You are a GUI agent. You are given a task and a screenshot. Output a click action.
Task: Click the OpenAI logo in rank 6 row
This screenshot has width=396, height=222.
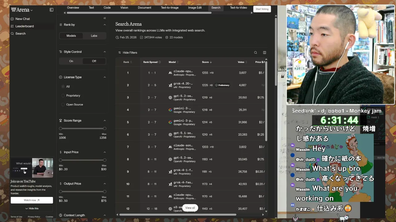tap(170, 134)
